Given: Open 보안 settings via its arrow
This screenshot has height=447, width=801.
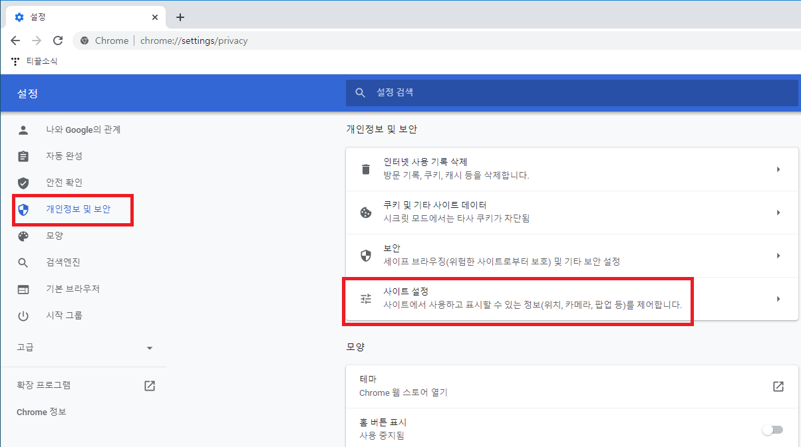Looking at the screenshot, I should pos(778,255).
